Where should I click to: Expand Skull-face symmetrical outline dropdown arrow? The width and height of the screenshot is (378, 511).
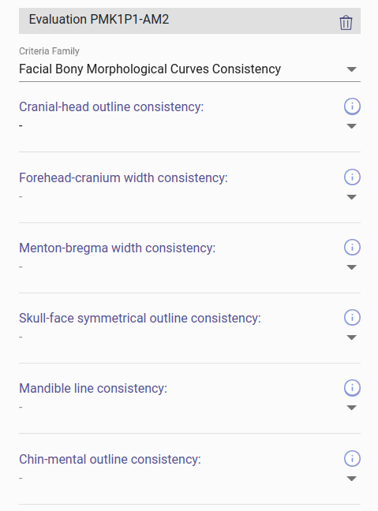pyautogui.click(x=352, y=338)
